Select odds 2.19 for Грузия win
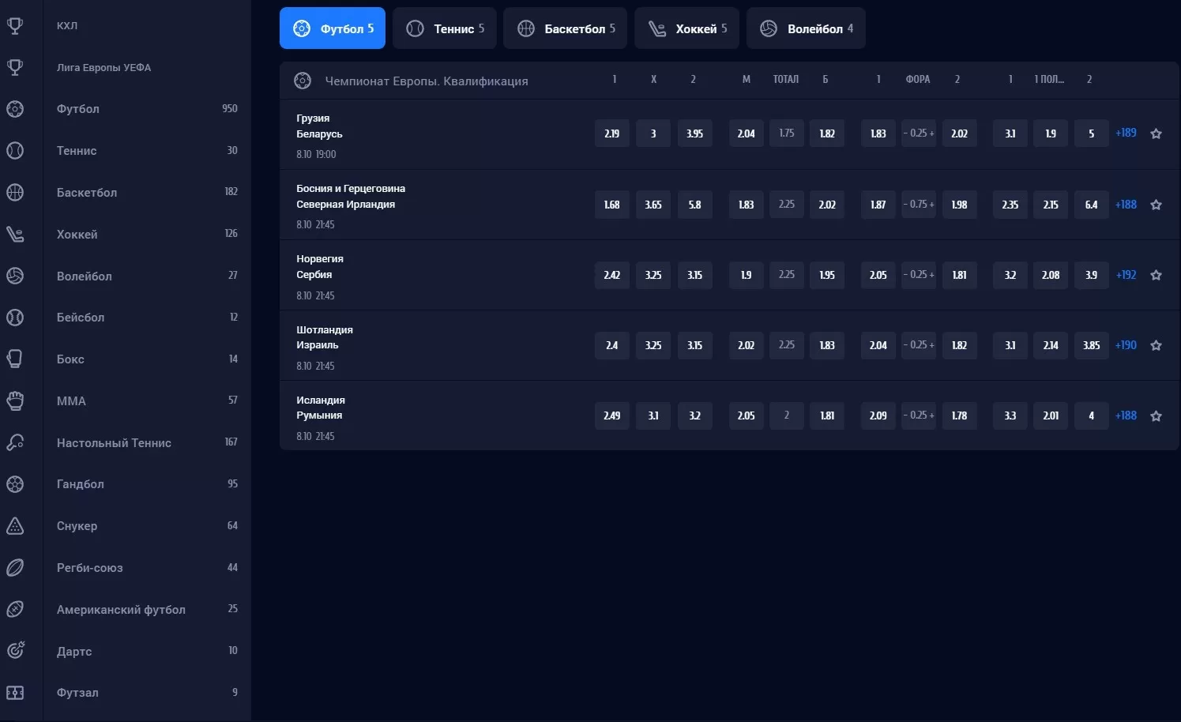 click(612, 133)
